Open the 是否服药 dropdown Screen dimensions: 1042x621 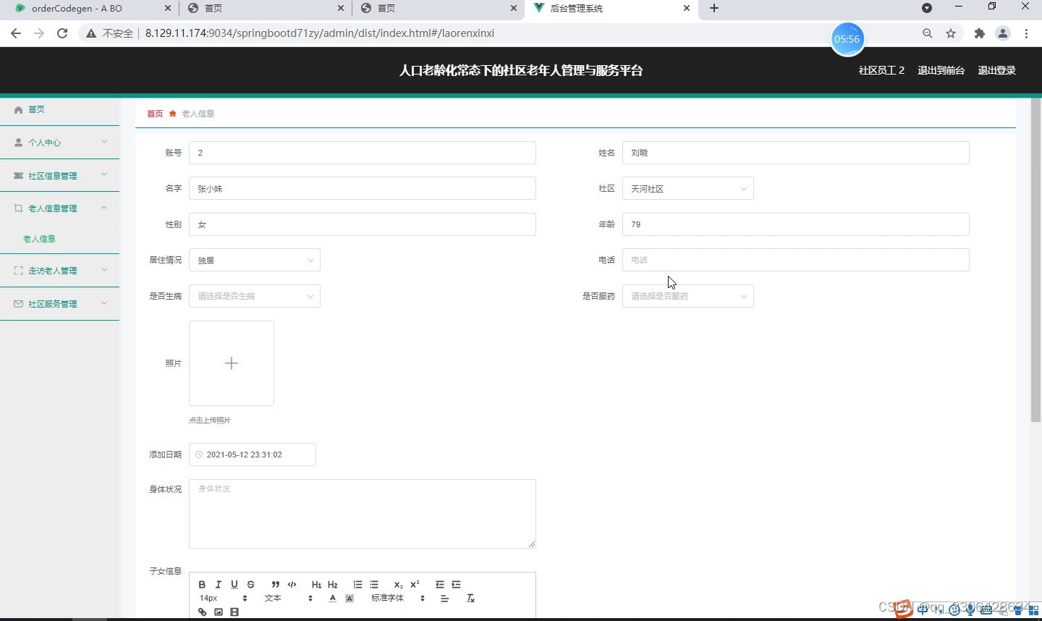click(x=688, y=296)
